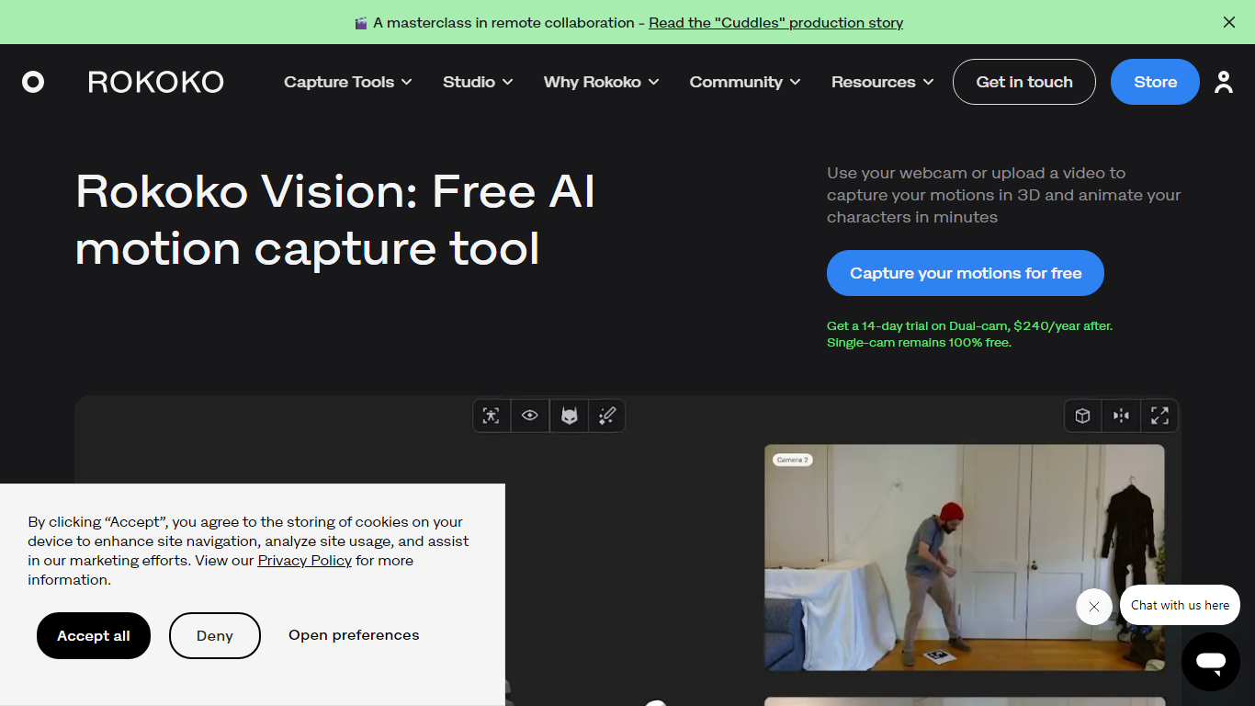Dismiss the 'Chat with us here' popup
This screenshot has height=706, width=1255.
click(x=1094, y=607)
